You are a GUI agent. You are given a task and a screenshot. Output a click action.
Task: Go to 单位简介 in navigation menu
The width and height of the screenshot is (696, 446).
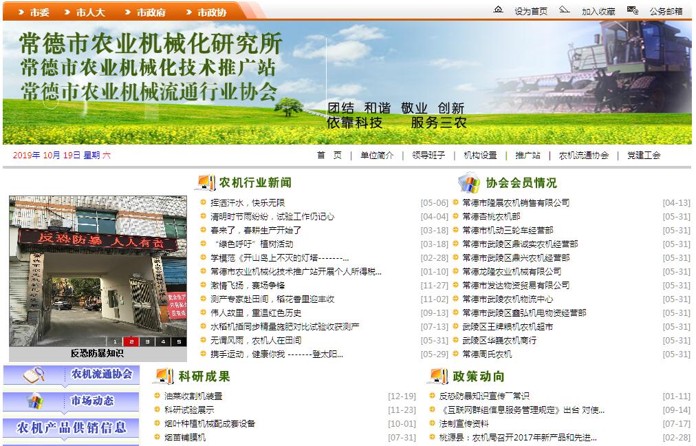pyautogui.click(x=377, y=156)
